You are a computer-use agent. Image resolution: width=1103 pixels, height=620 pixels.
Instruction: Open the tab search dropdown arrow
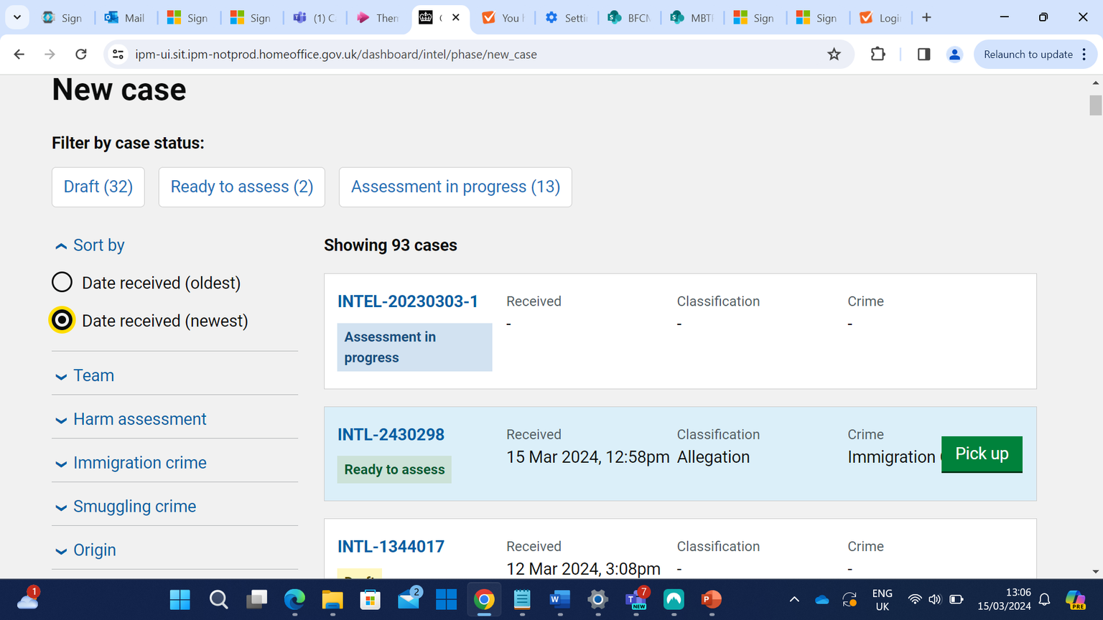(x=17, y=17)
